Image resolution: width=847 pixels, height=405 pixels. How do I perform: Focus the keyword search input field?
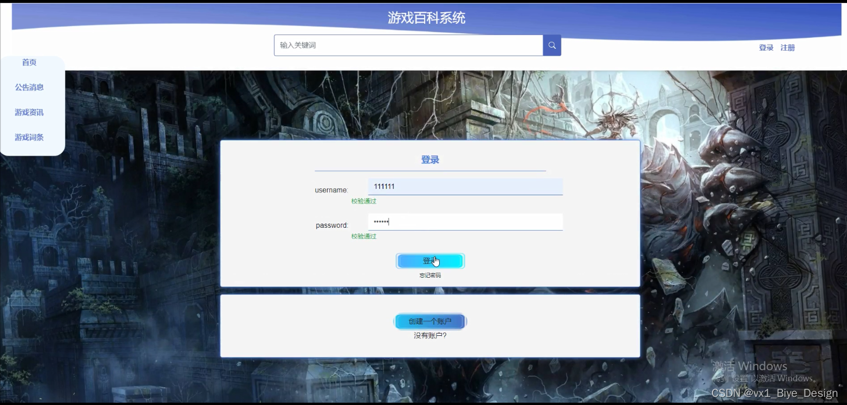pos(408,45)
